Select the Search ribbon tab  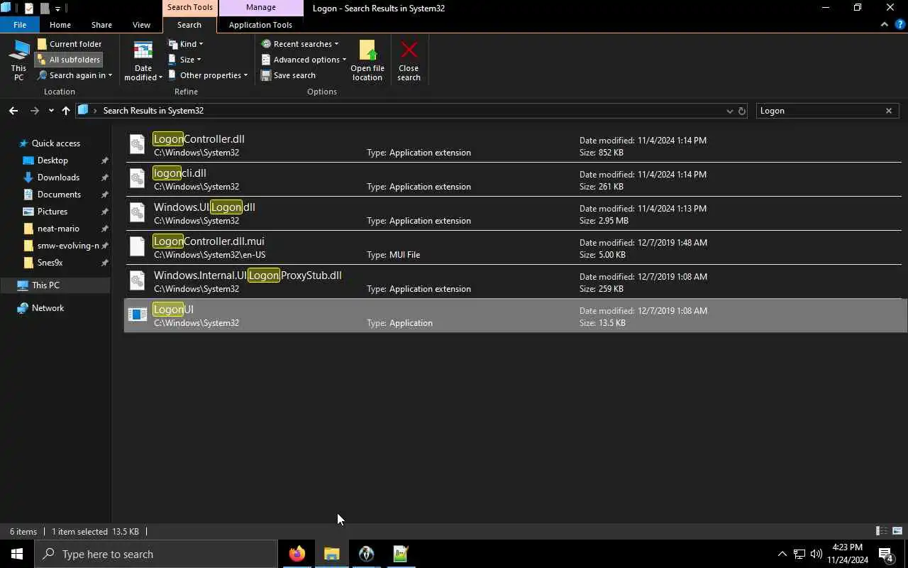coord(189,25)
